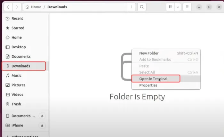
Task: Choose Open in Terminal in context menu
Action: pyautogui.click(x=166, y=79)
